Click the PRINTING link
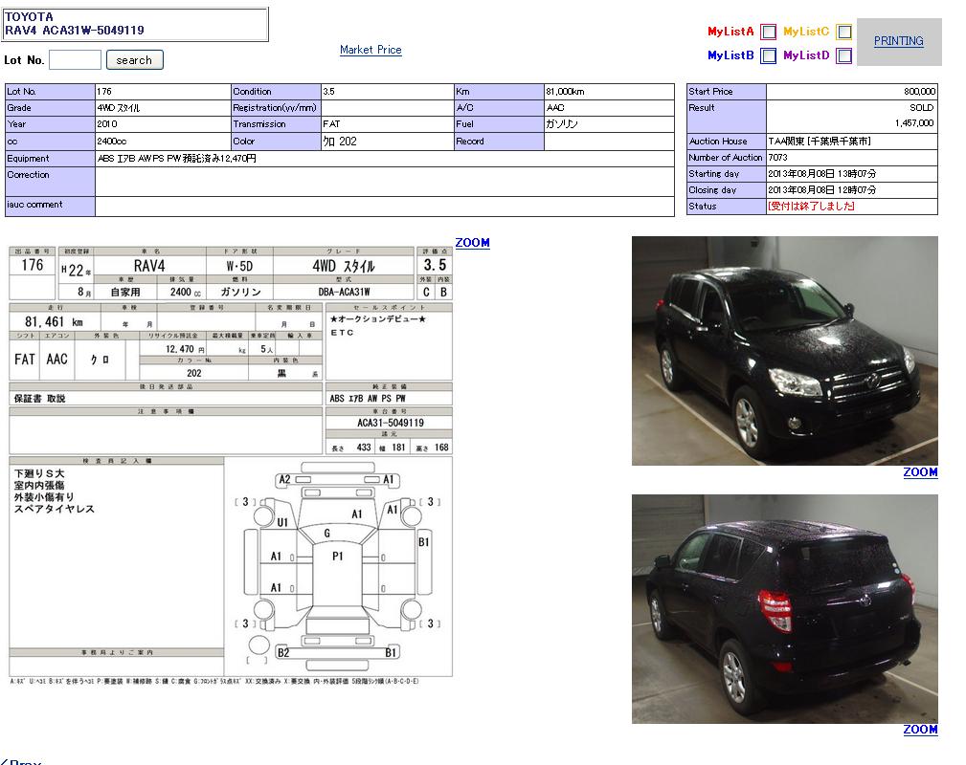The height and width of the screenshot is (765, 966). (x=898, y=41)
